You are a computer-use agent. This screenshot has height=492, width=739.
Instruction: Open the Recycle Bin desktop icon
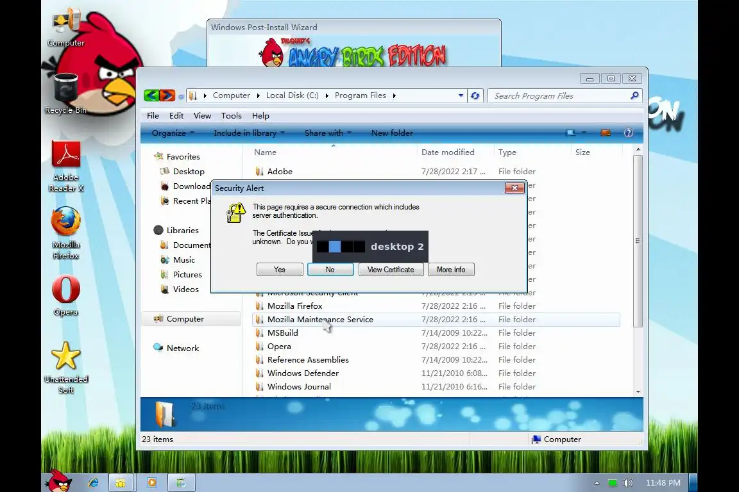click(x=65, y=94)
